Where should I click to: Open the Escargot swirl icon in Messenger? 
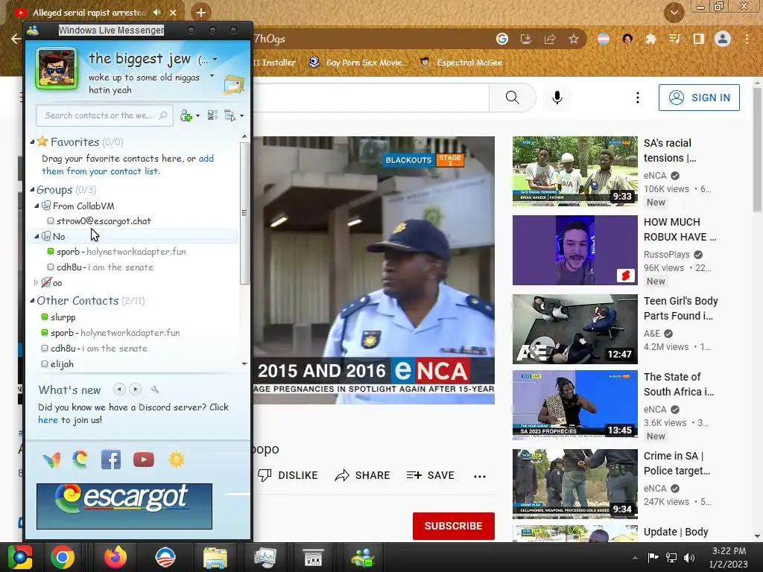[80, 459]
